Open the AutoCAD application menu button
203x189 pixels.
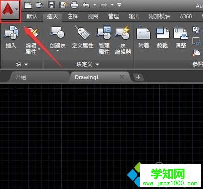tap(10, 10)
